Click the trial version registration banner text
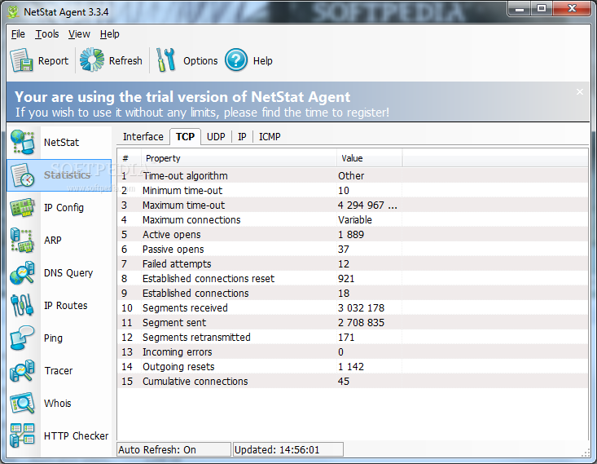This screenshot has height=464, width=597. click(x=202, y=104)
